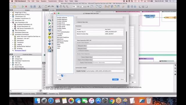186x105 pixels.
Task: Select Microsoft OneDrive in the services list
Action: click(63, 37)
